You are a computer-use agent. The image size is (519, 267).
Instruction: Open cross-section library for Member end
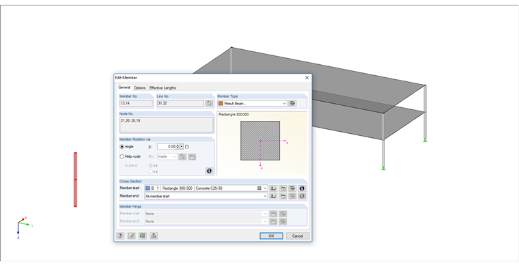click(x=273, y=196)
